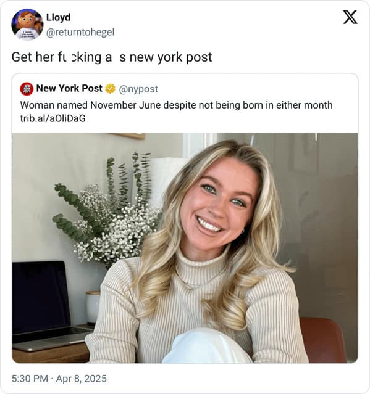Click the New York Post red logo avatar
370x394 pixels.
[x=27, y=89]
